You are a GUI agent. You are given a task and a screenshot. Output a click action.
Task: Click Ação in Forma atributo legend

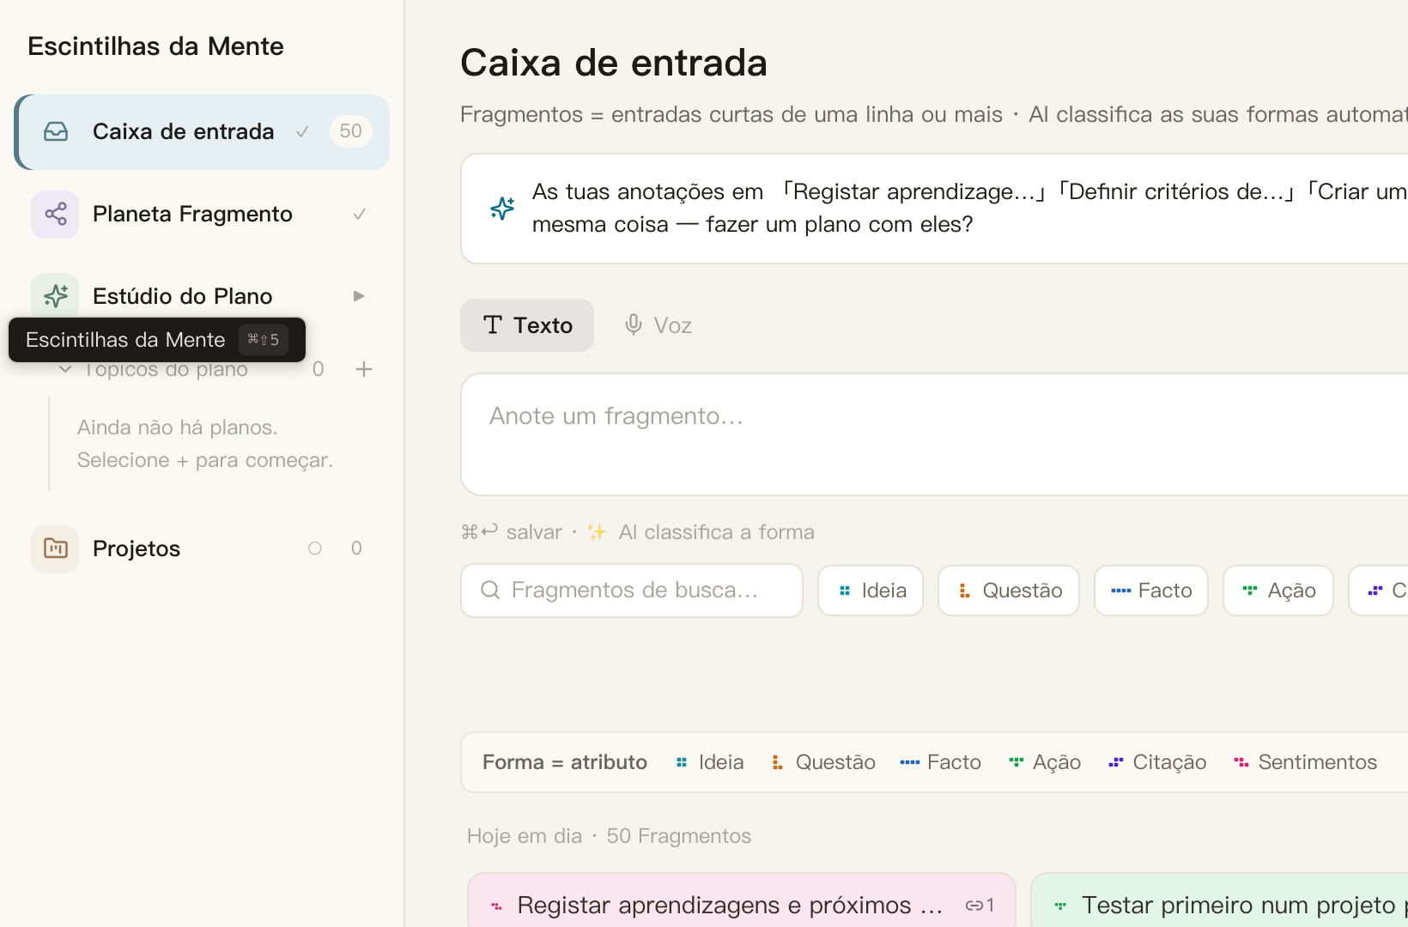tap(1045, 762)
